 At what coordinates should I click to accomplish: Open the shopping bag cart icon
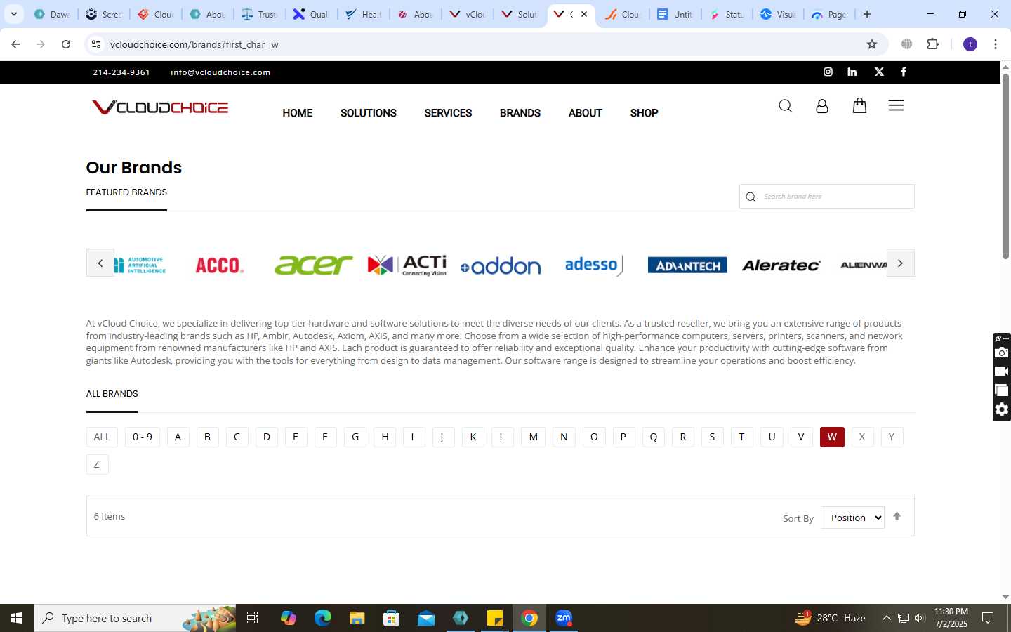point(859,105)
